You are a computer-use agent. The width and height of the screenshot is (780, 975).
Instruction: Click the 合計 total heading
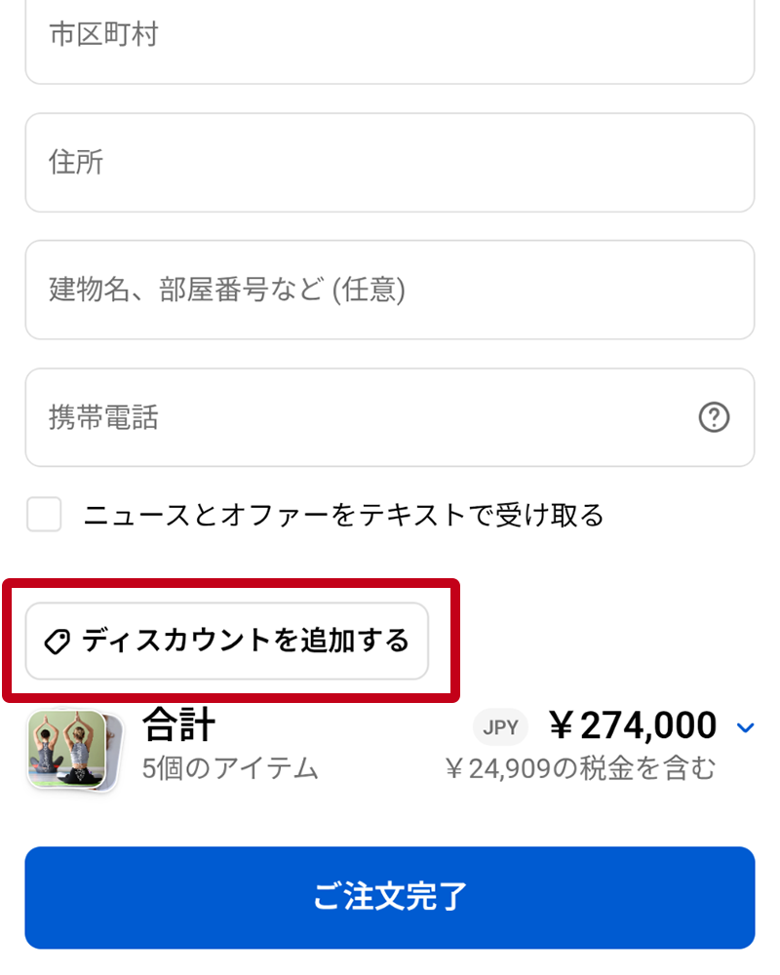[178, 724]
